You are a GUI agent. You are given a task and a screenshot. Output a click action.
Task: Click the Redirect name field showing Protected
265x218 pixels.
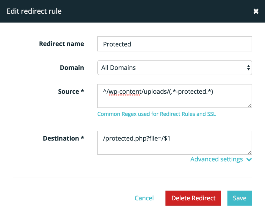click(x=175, y=44)
